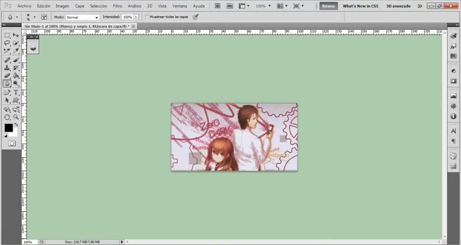Select the Eraser tool
461x245 pixels.
(x=7, y=76)
